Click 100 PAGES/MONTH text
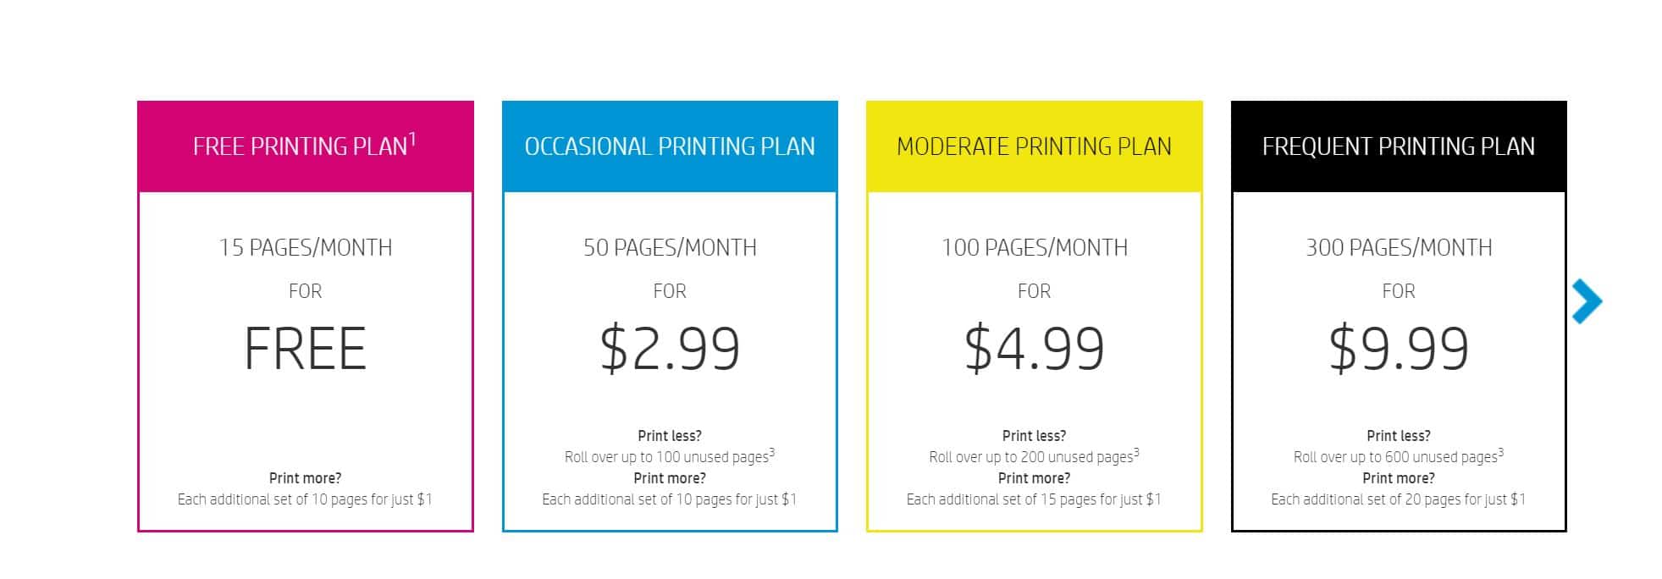Image resolution: width=1662 pixels, height=579 pixels. point(1034,247)
